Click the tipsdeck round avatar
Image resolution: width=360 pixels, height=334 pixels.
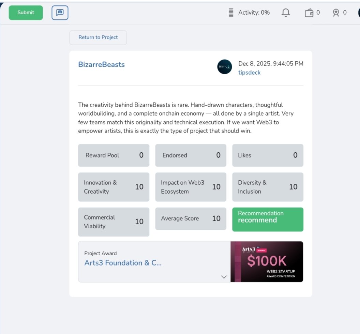[225, 67]
